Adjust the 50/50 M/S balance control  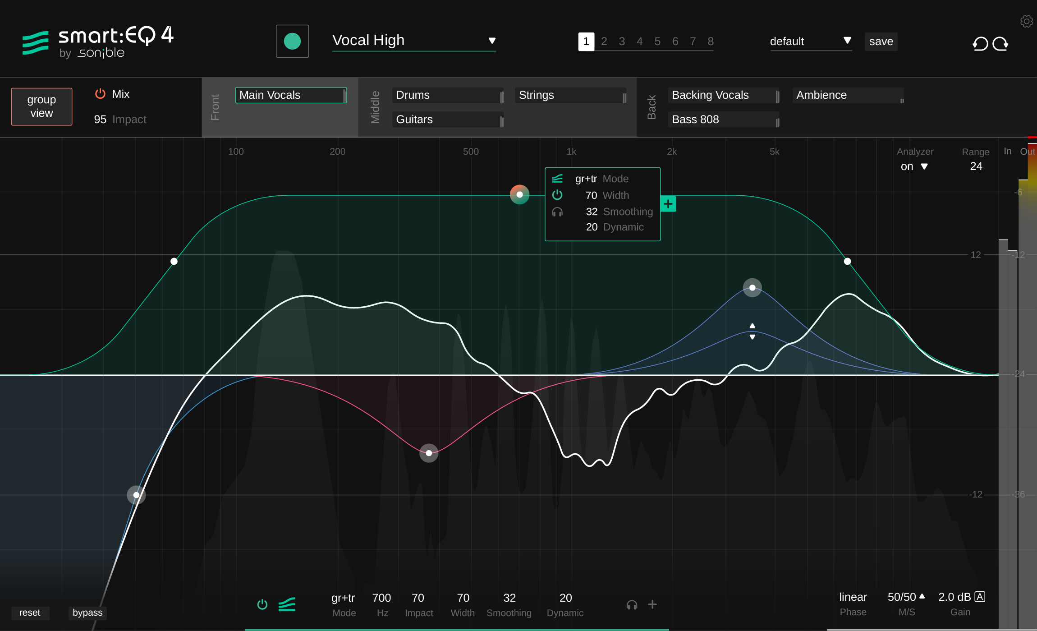point(905,597)
